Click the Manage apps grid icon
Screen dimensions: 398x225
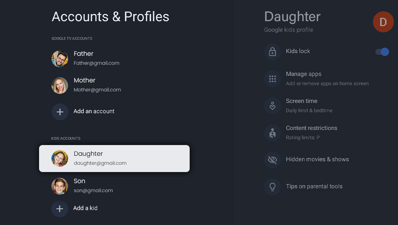point(273,79)
